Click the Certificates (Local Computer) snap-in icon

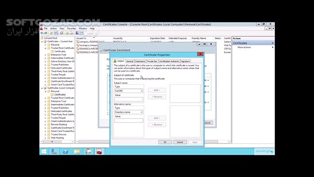(45, 88)
